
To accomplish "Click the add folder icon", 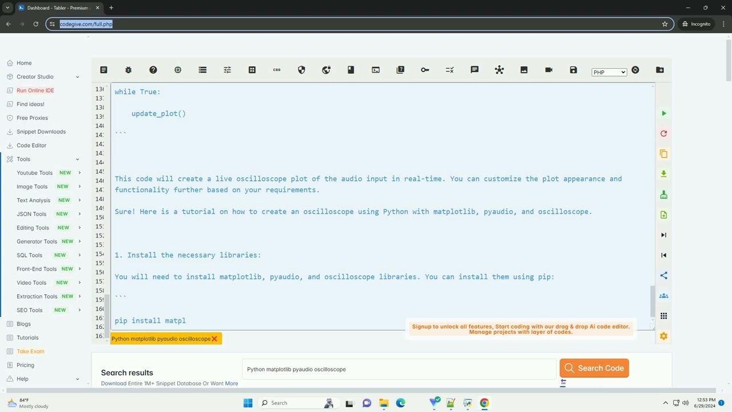I will [x=660, y=70].
